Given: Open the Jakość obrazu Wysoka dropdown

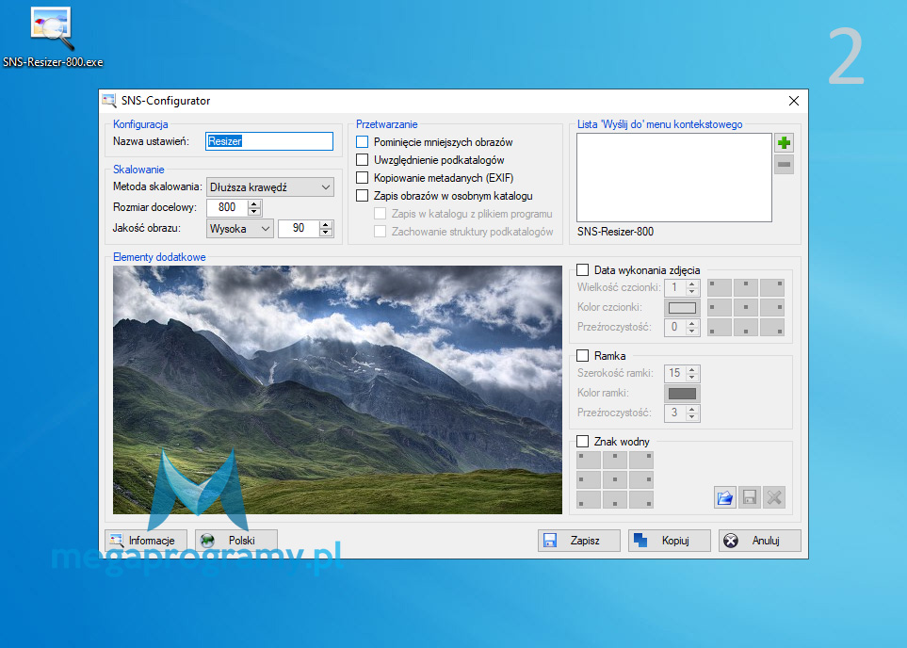Looking at the screenshot, I should click(x=240, y=229).
